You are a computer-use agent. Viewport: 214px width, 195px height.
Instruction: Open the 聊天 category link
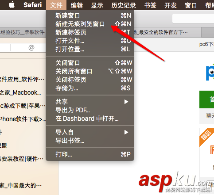(210, 116)
